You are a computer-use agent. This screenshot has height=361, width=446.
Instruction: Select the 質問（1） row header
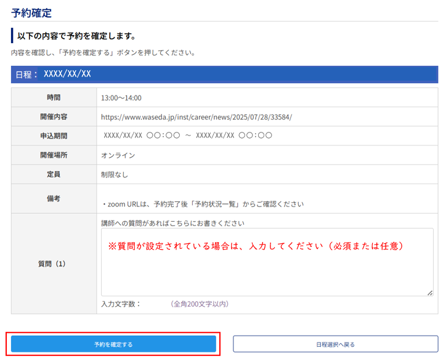click(x=54, y=264)
